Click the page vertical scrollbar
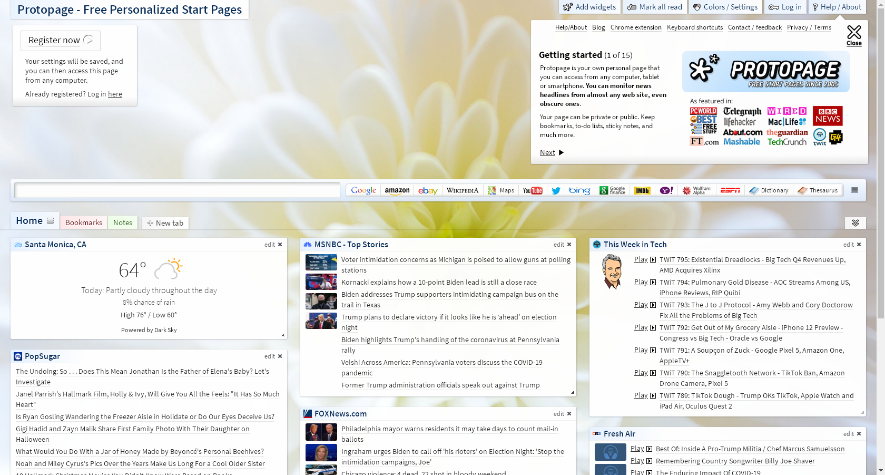Viewport: 885px width, 475px height. click(x=880, y=163)
